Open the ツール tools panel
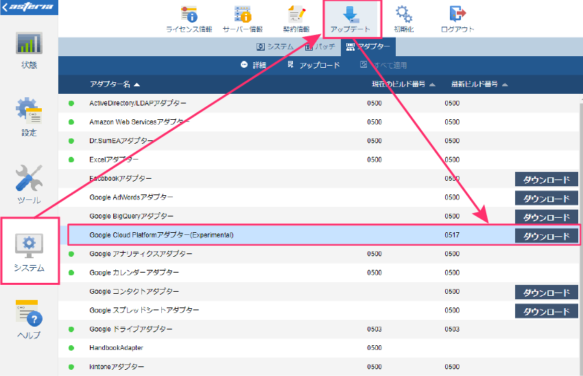The width and height of the screenshot is (583, 376). tap(29, 184)
